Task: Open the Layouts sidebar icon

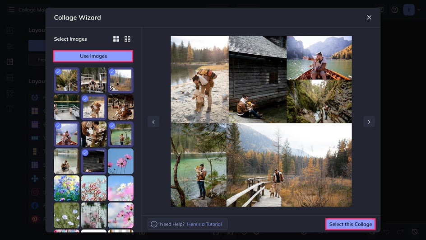Action: point(10,62)
